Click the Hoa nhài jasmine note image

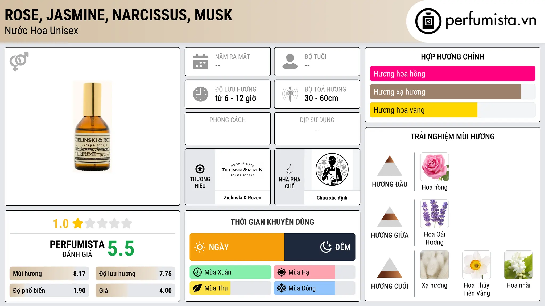click(x=518, y=265)
